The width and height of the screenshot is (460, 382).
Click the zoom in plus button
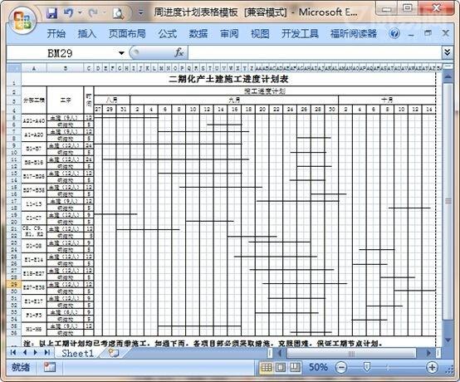coord(432,367)
